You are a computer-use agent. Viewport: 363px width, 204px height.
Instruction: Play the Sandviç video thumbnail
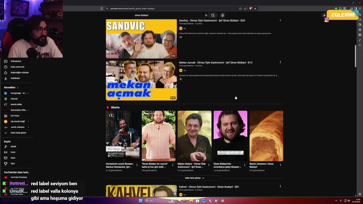[x=141, y=39]
